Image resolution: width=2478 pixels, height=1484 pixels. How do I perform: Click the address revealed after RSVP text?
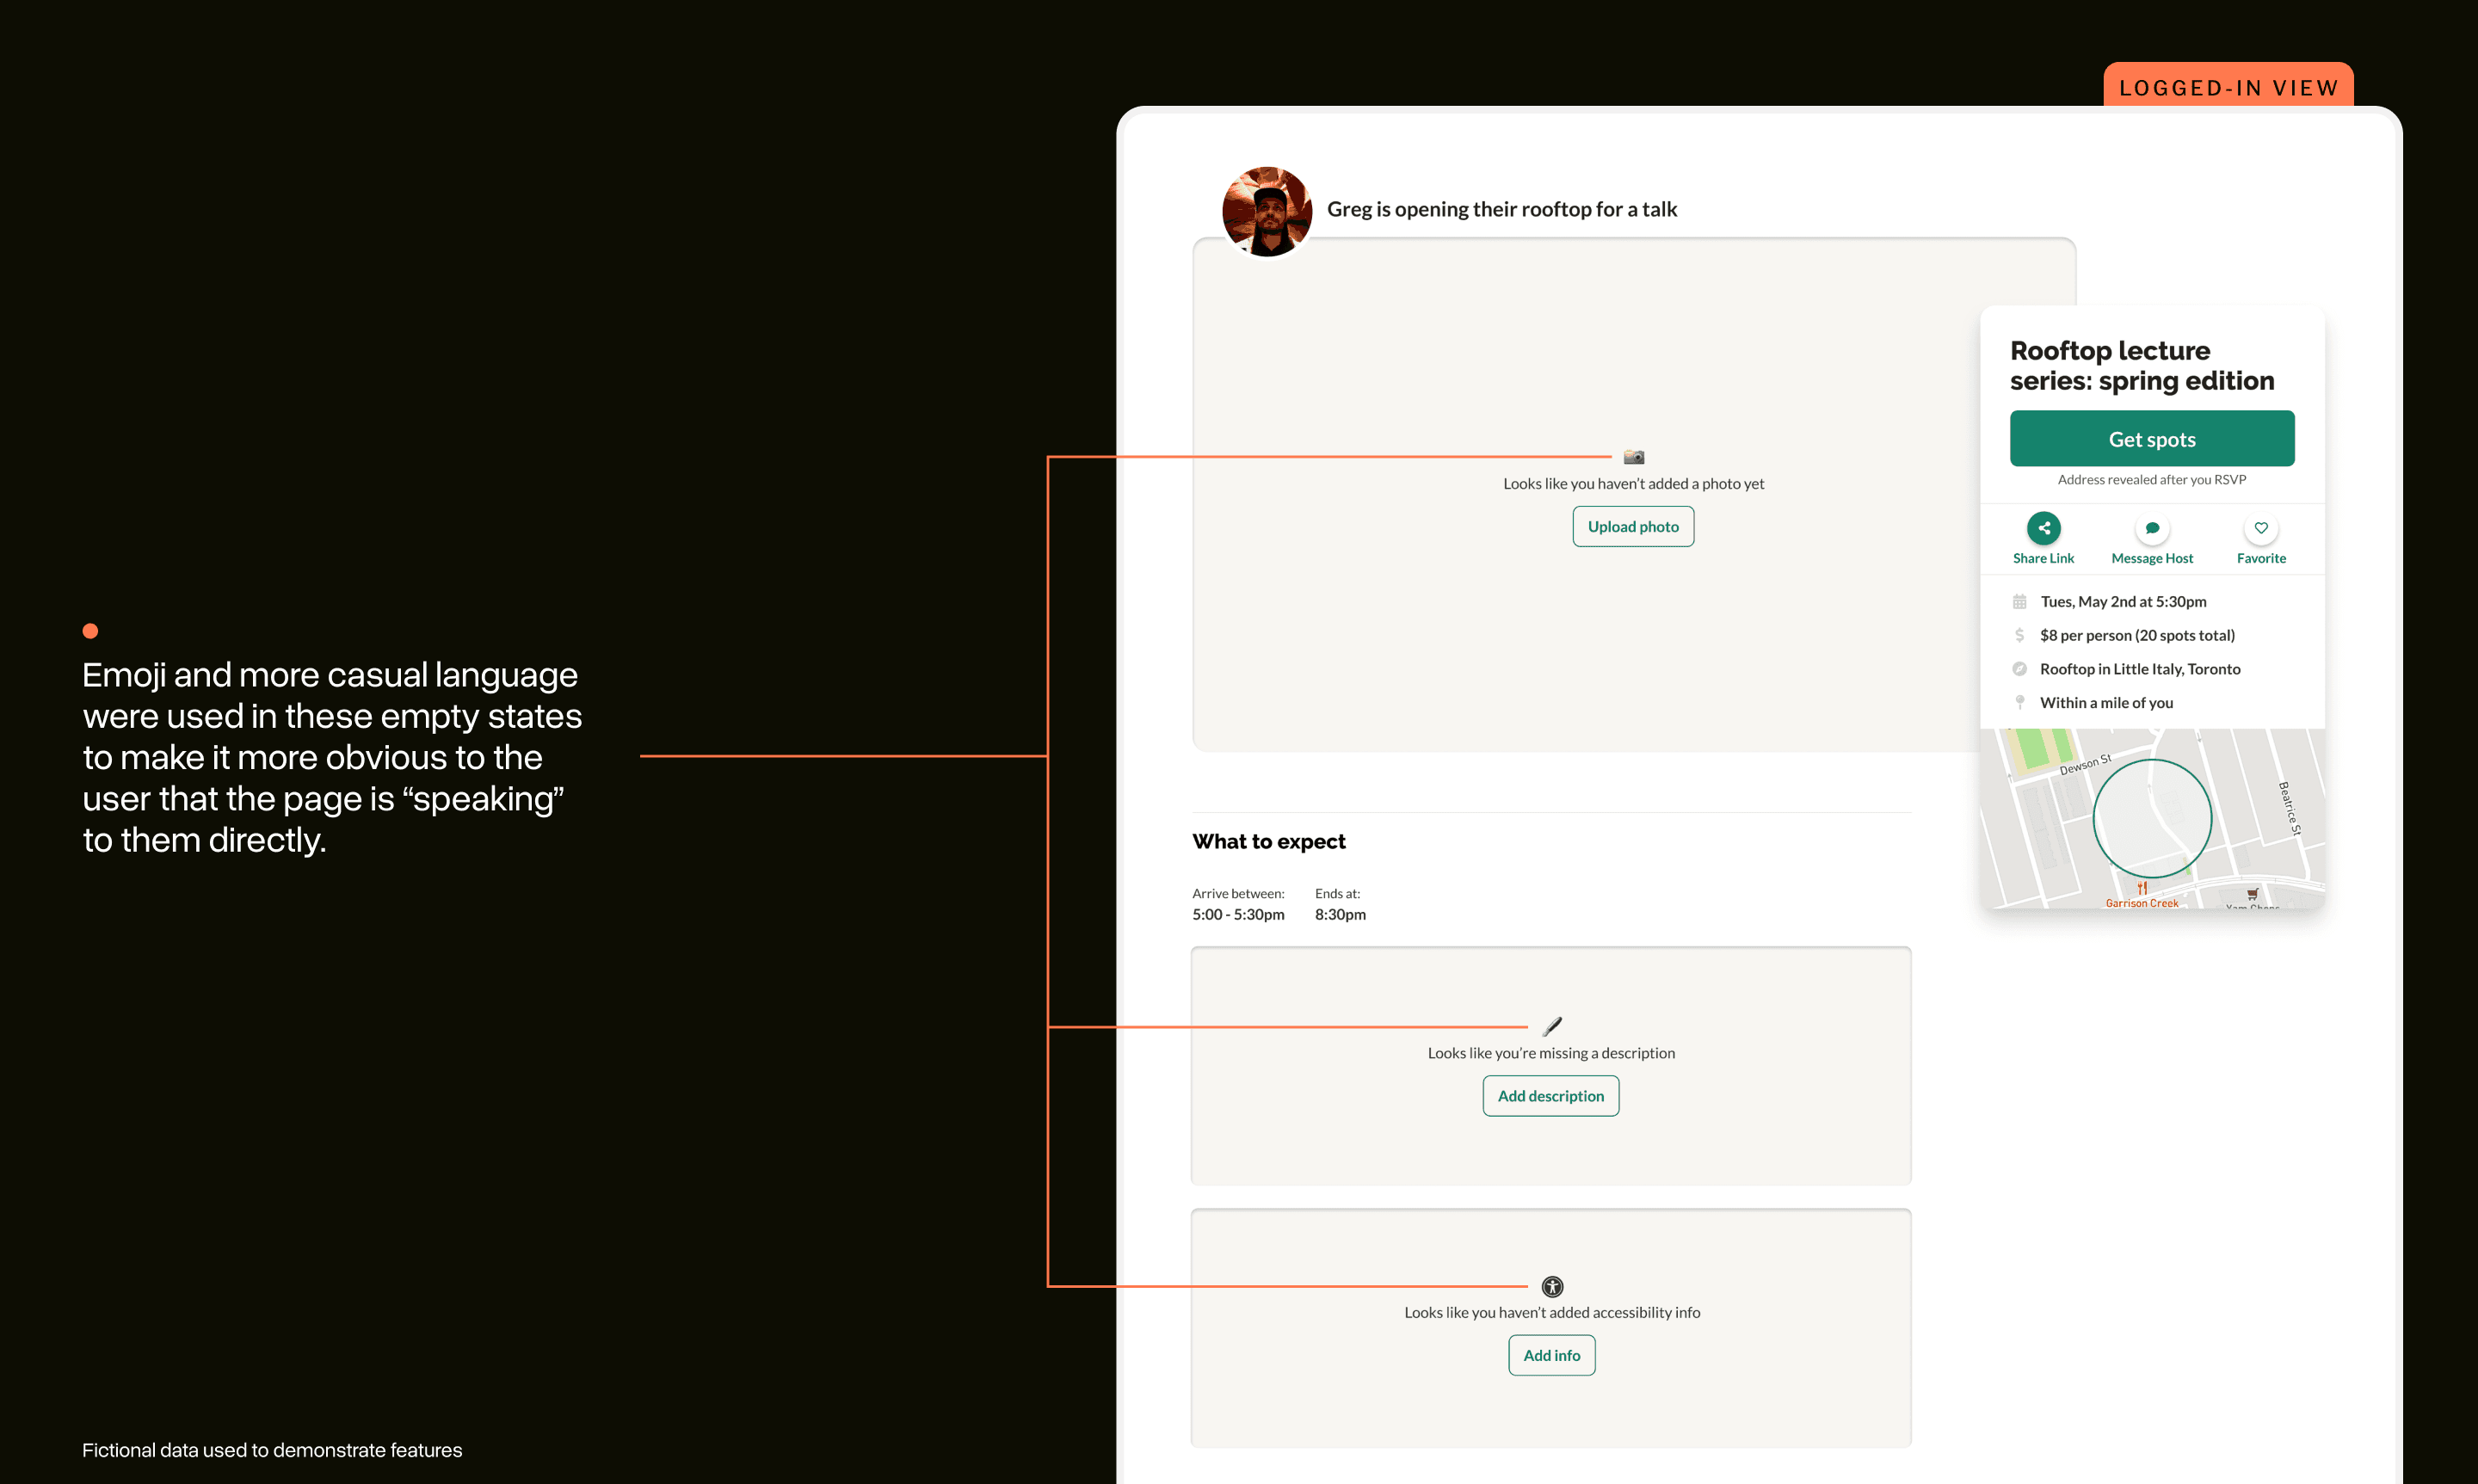2151,479
